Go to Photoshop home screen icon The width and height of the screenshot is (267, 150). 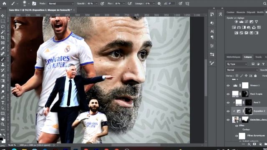(4, 3)
